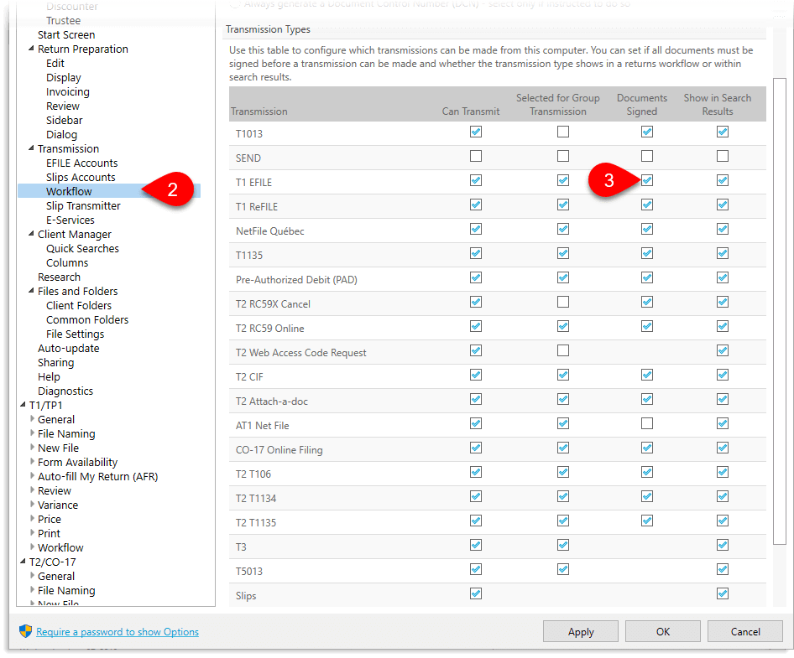Click Cancel to discard changes
The width and height of the screenshot is (794, 658).
click(744, 631)
